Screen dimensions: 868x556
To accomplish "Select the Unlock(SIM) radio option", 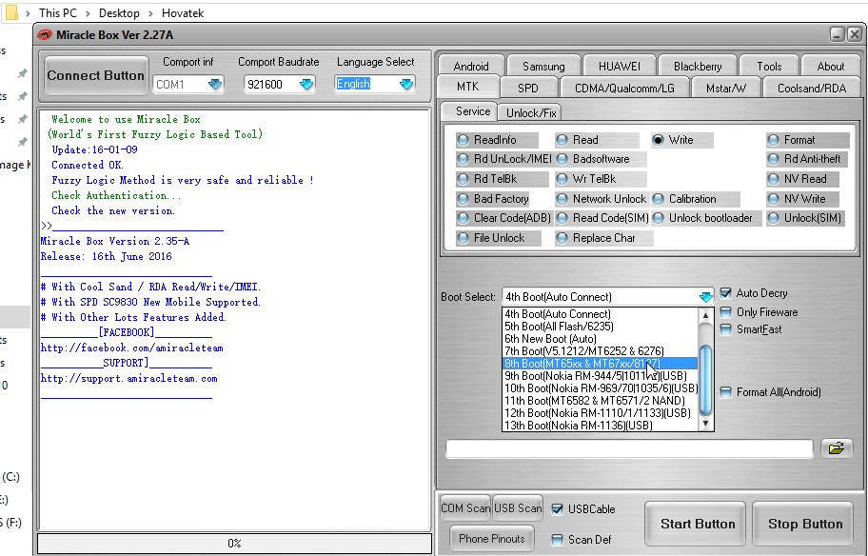I will tap(774, 218).
